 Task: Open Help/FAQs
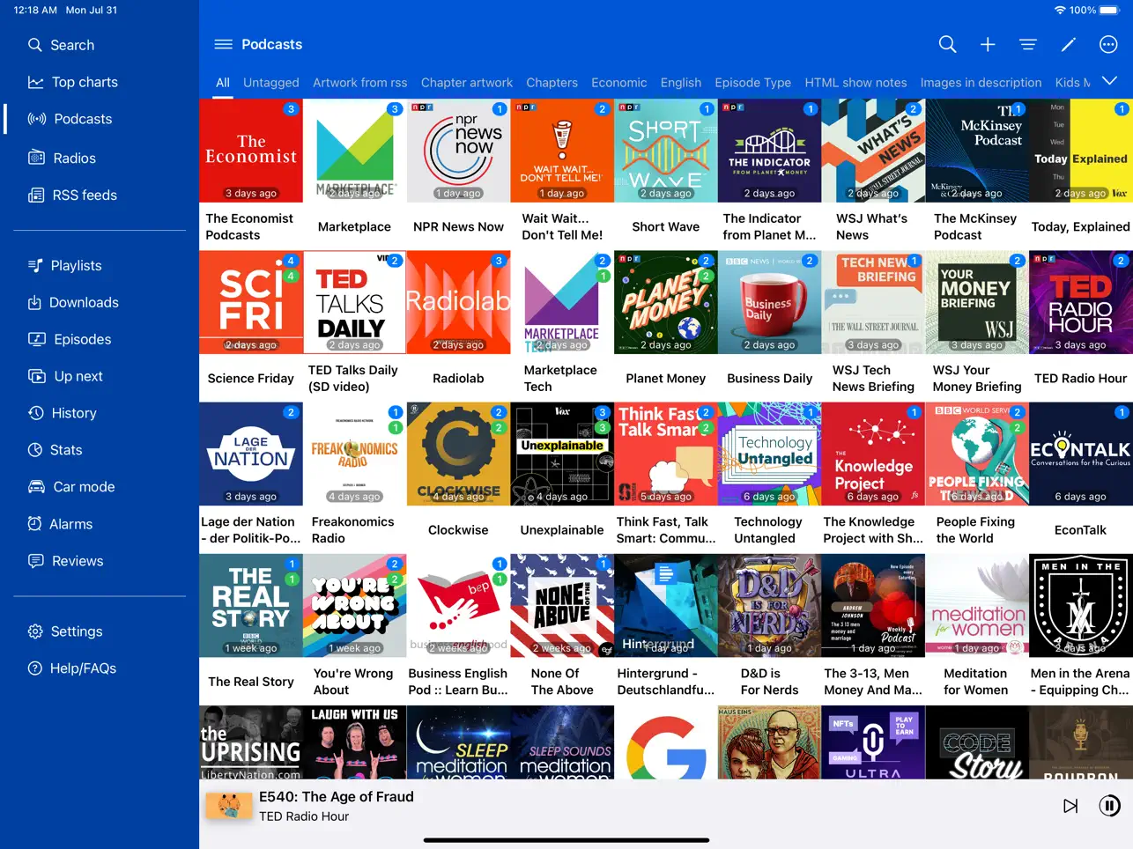tap(78, 668)
